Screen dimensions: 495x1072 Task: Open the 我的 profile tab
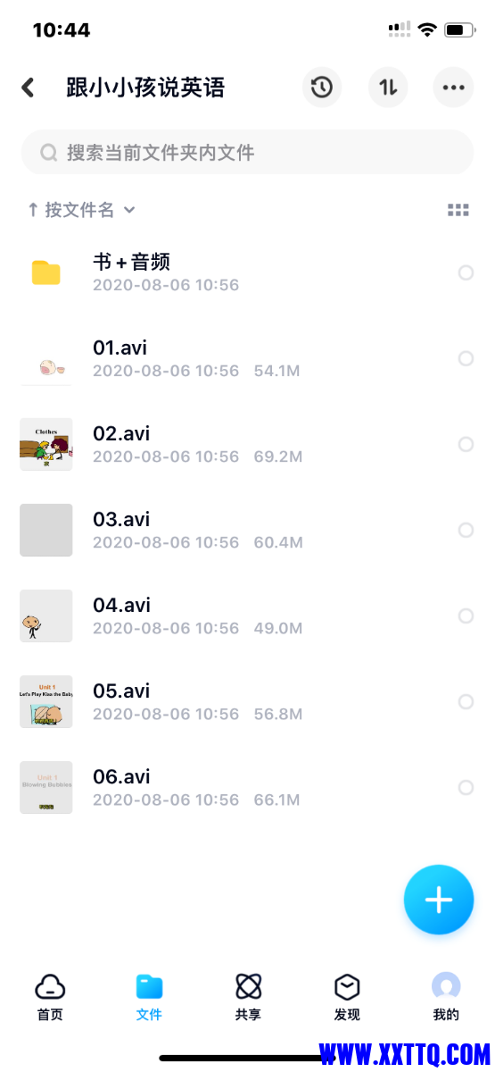coord(446,997)
